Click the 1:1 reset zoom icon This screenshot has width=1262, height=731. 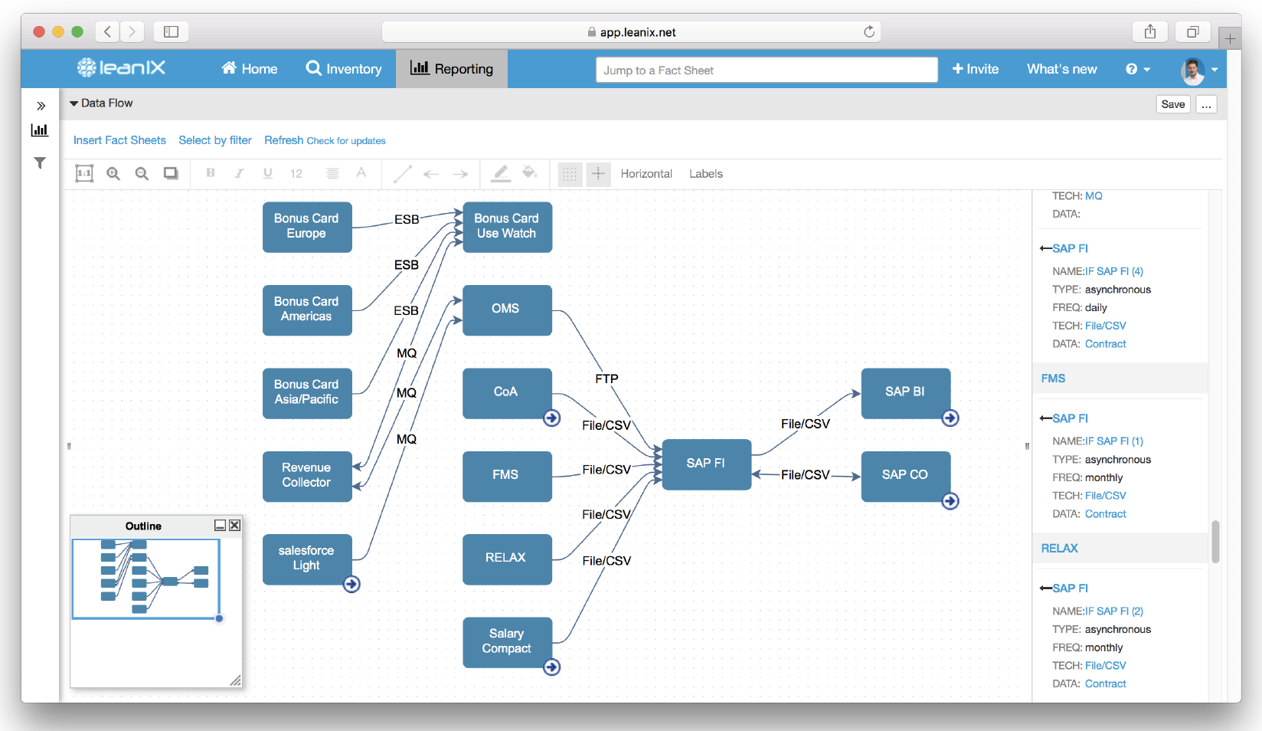84,174
